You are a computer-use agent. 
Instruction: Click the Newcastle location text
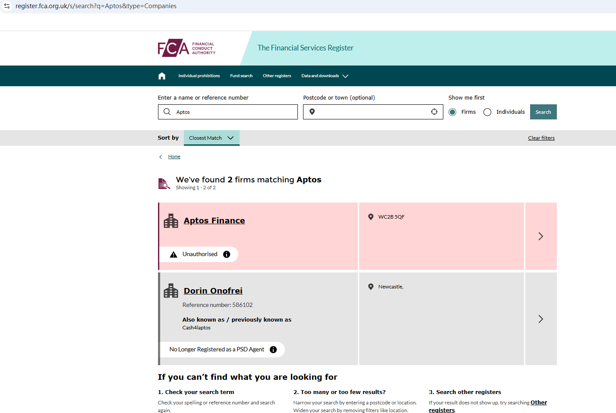391,287
